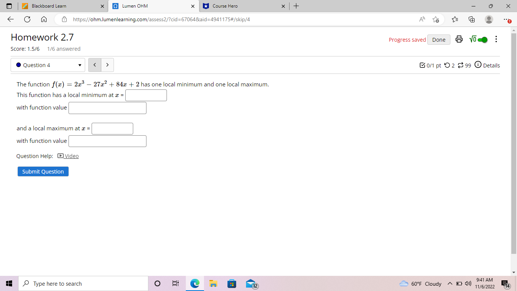Open the Details link text
Image resolution: width=517 pixels, height=291 pixels.
pos(491,65)
